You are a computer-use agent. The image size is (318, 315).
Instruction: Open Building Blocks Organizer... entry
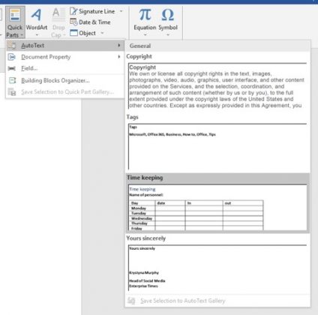65,80
